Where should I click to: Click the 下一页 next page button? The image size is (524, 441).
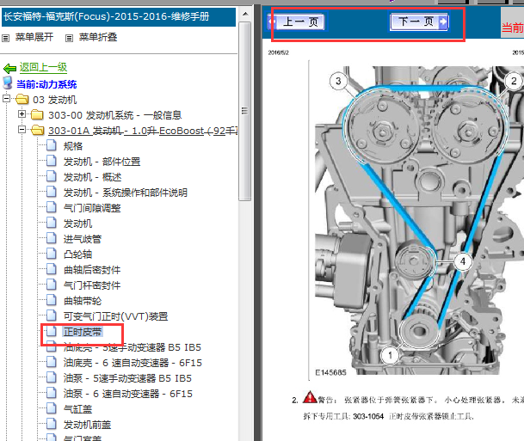(x=419, y=21)
